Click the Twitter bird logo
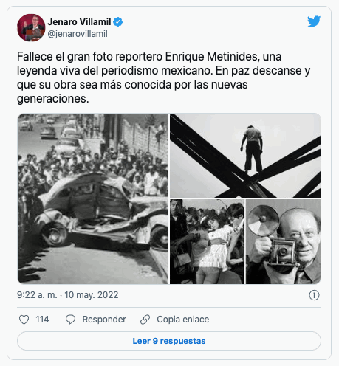 coord(314,21)
